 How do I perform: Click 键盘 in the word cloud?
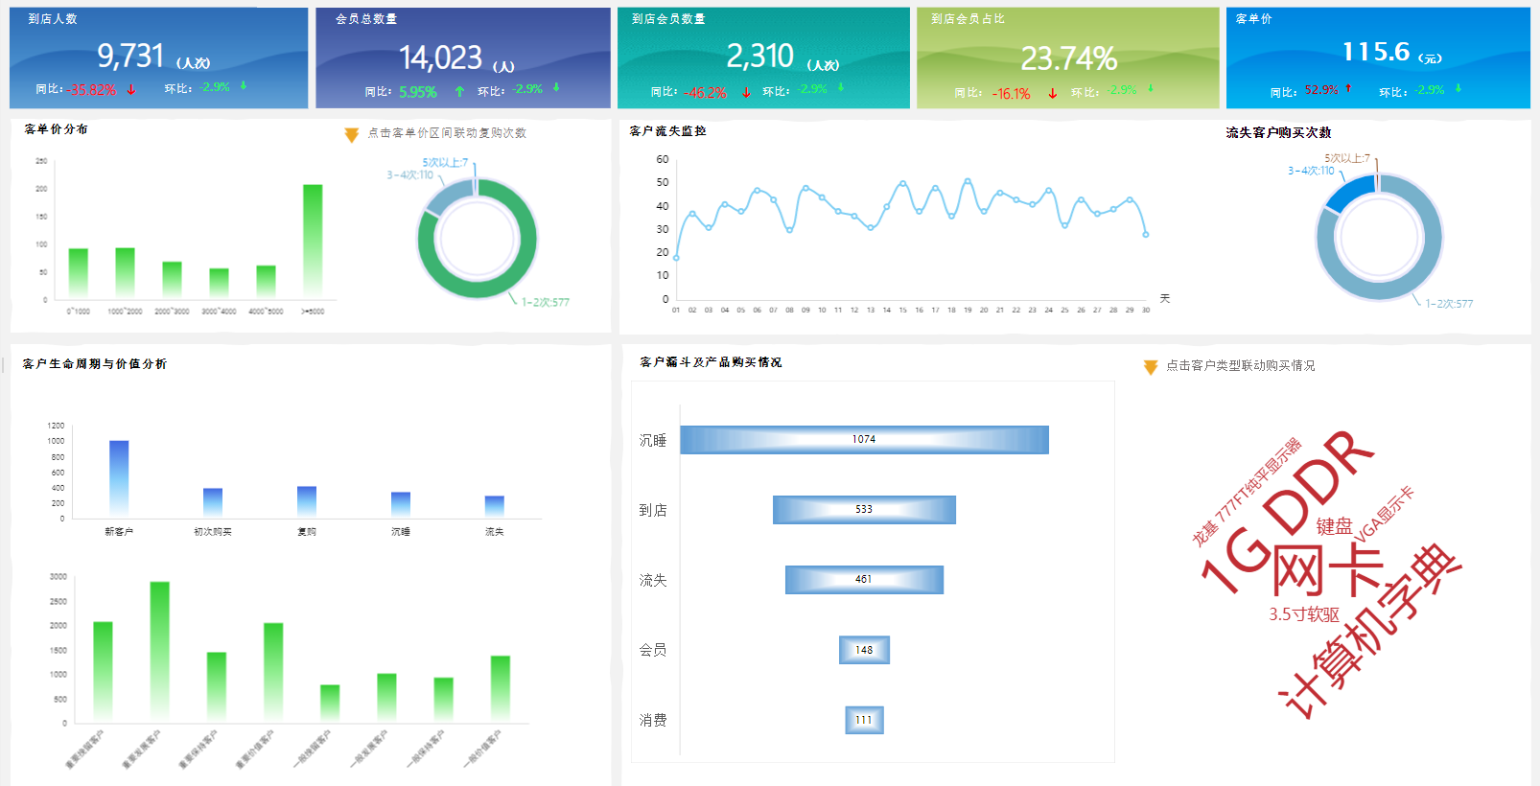pyautogui.click(x=1334, y=526)
